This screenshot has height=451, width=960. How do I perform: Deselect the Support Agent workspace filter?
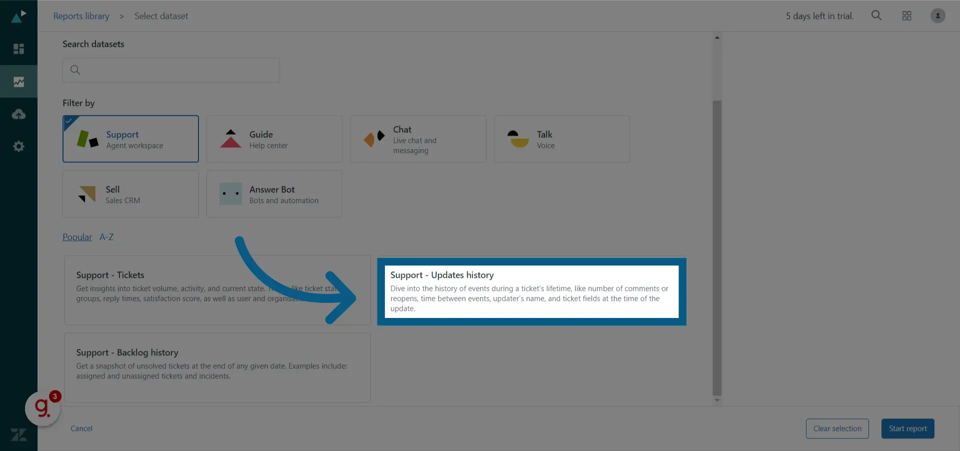point(130,139)
